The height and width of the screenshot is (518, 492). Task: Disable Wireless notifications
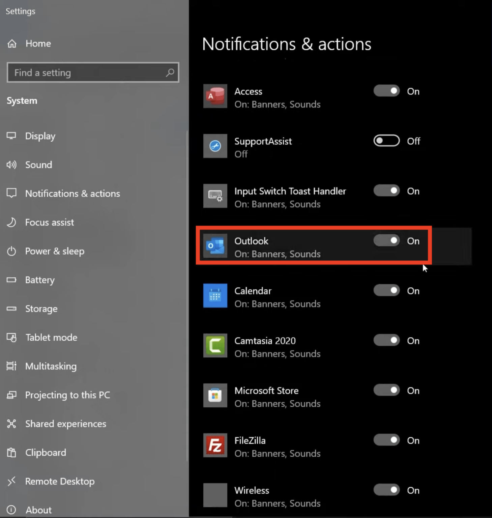click(386, 490)
